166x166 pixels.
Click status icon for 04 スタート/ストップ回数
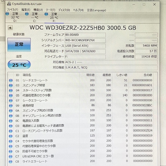(x=11, y=91)
